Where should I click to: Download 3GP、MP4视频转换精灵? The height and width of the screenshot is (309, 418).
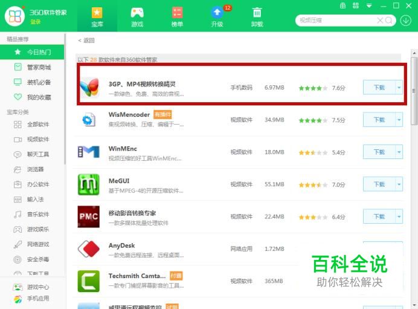pyautogui.click(x=379, y=88)
